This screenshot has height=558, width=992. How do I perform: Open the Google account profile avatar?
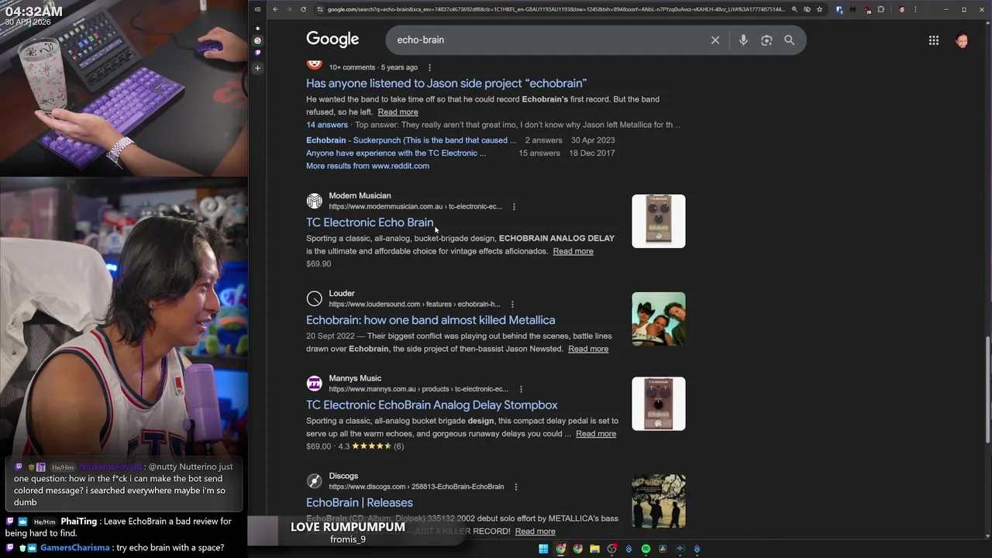point(962,40)
